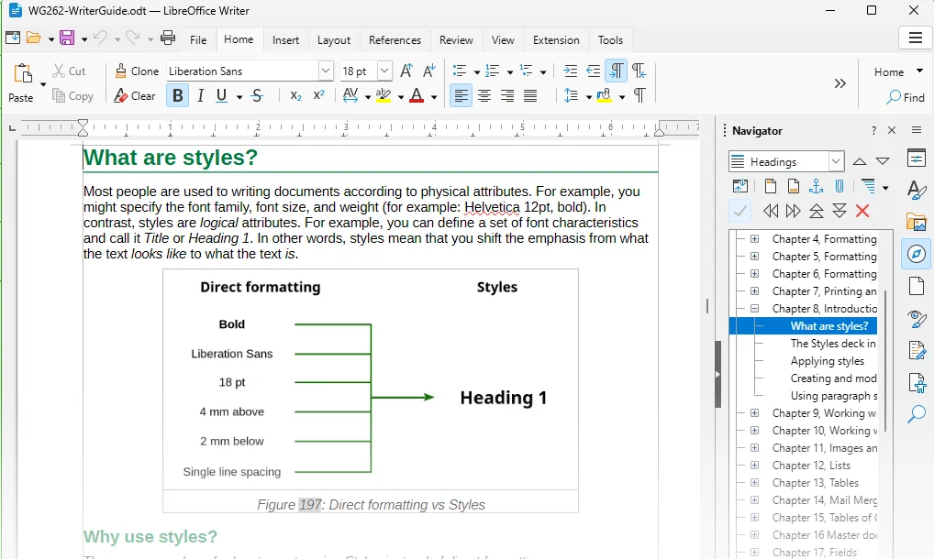Click the Paste clipboard icon
Viewport: 934px width, 559px height.
coord(23,73)
